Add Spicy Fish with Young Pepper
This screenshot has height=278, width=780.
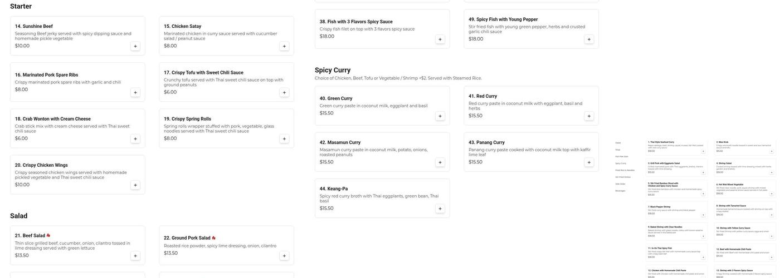coord(589,39)
